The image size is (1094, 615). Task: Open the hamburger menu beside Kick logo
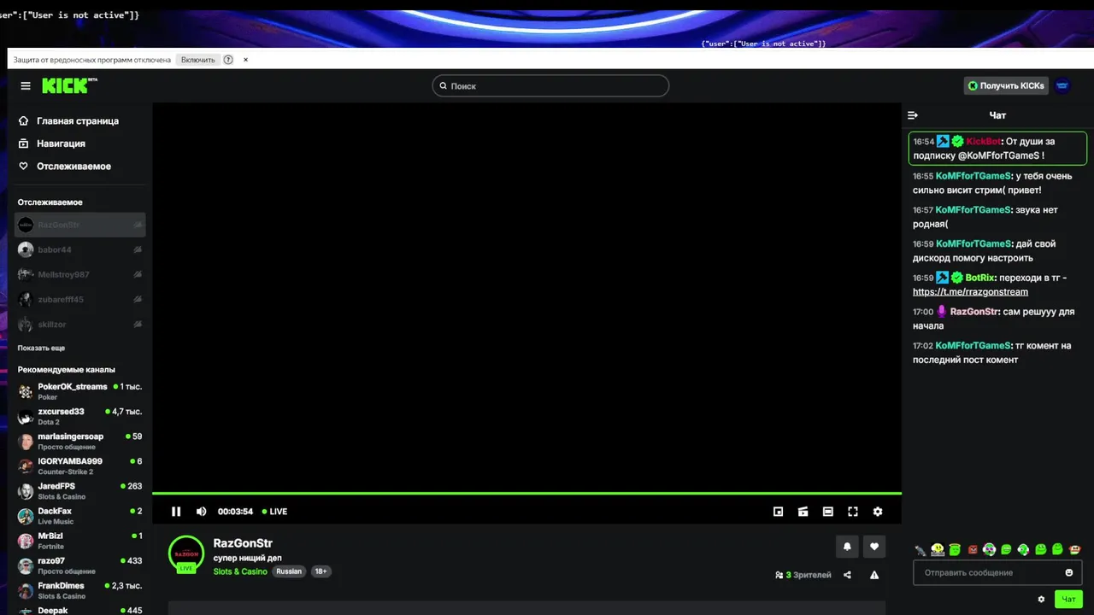26,86
